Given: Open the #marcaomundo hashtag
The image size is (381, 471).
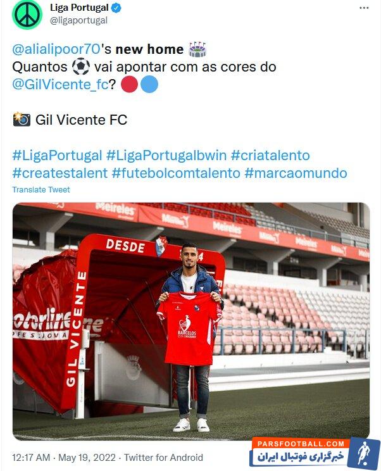Looking at the screenshot, I should pyautogui.click(x=296, y=173).
